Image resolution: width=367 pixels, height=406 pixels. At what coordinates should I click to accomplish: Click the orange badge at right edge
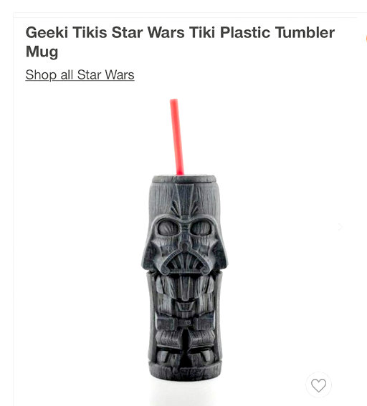click(366, 39)
